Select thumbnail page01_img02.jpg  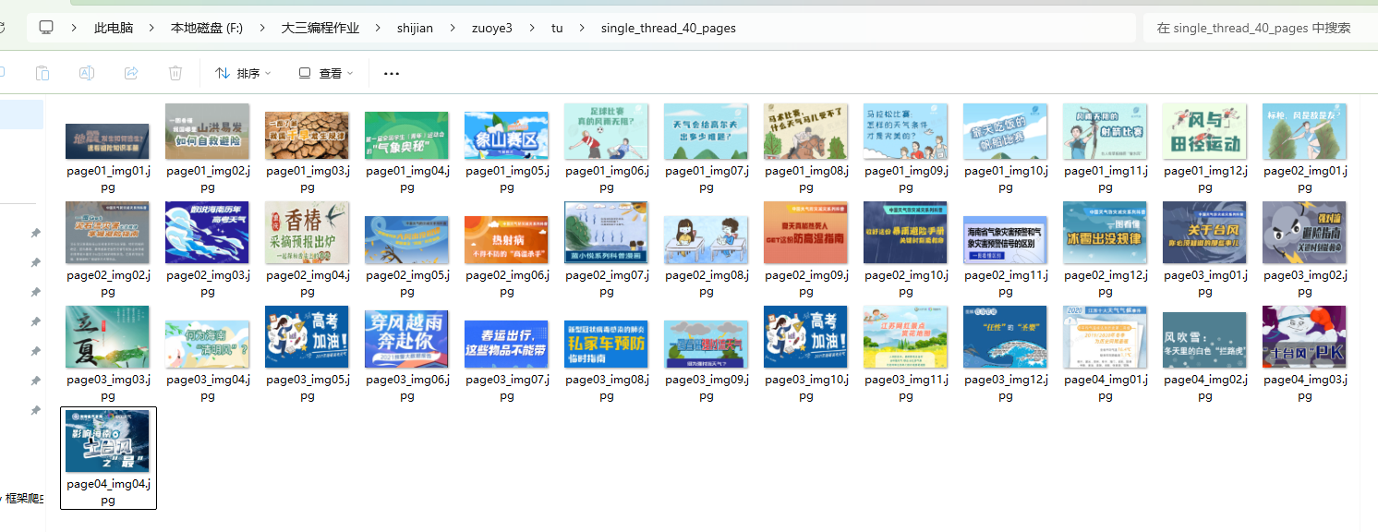[207, 131]
